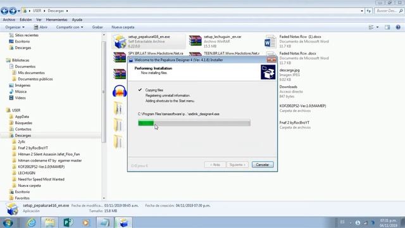Click Grabar toolbar button
The image size is (405, 228).
click(97, 27)
